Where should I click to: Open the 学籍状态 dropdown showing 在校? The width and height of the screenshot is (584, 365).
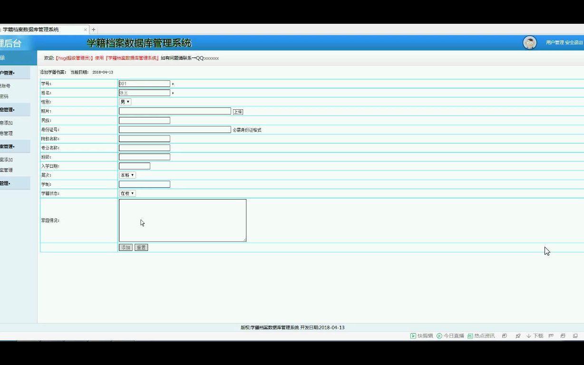coord(128,193)
